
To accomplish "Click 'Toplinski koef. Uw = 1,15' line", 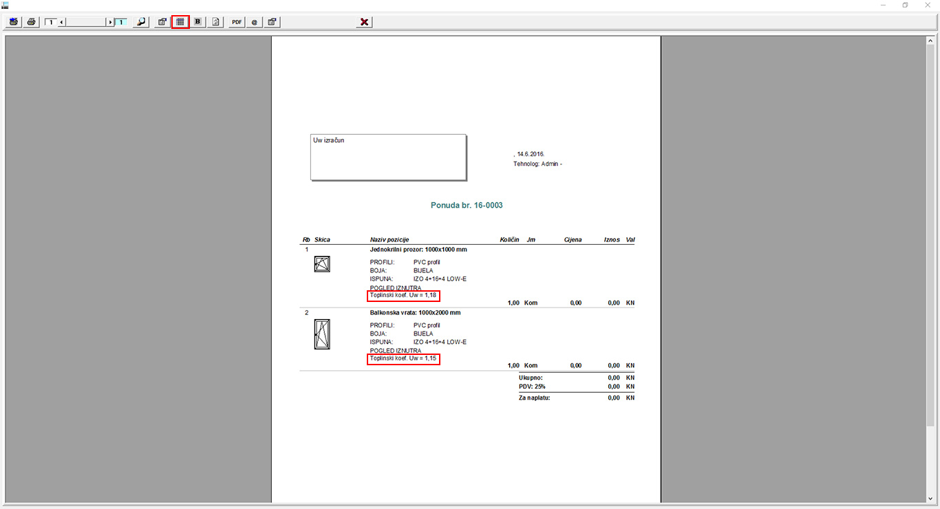I will [404, 359].
